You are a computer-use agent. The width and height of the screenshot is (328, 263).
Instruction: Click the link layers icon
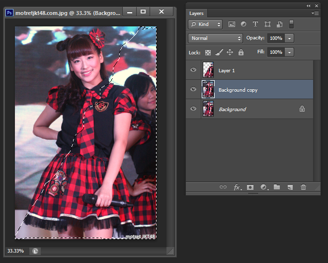pos(223,187)
